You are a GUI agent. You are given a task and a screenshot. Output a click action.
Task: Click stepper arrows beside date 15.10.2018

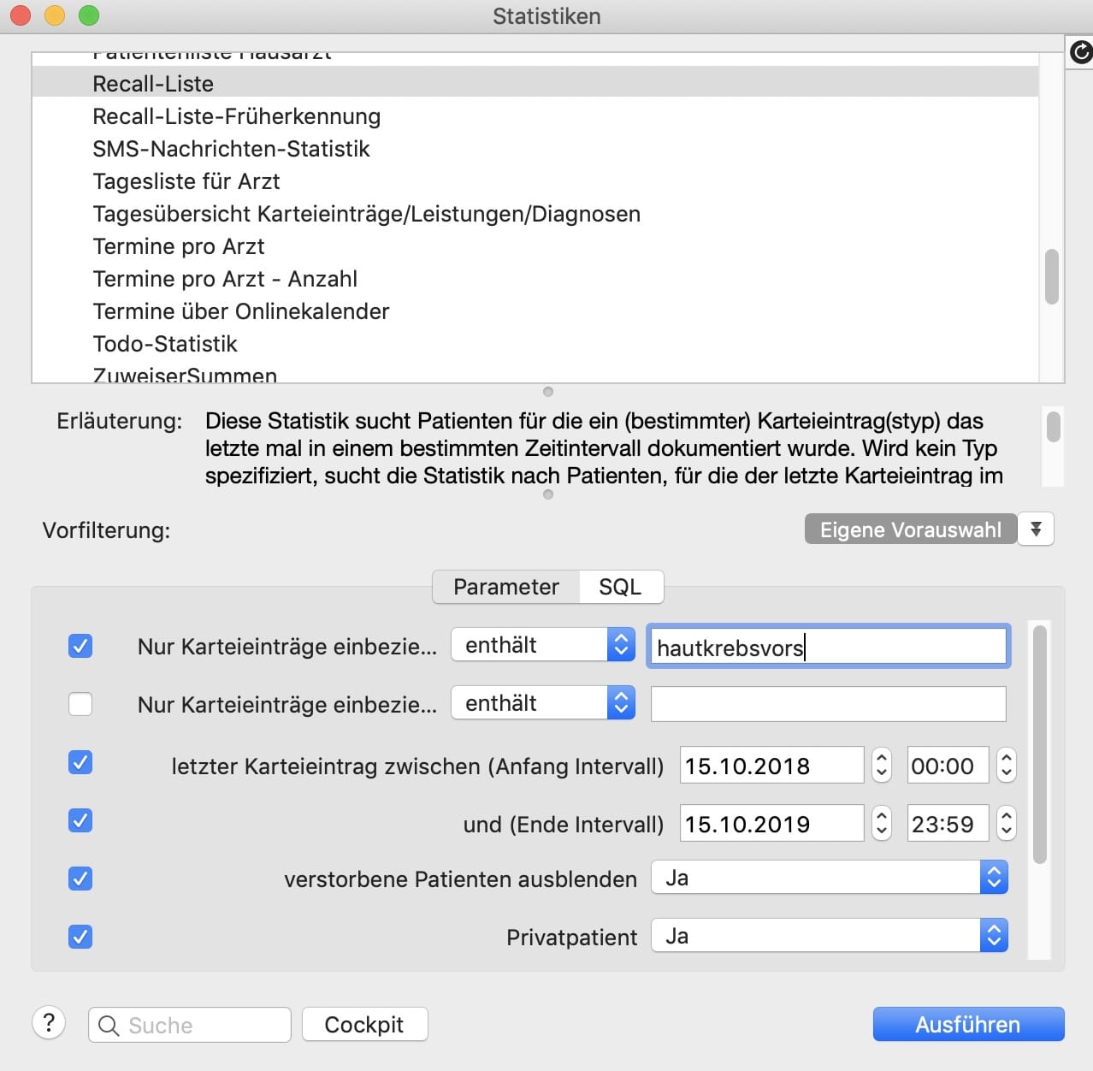[882, 765]
